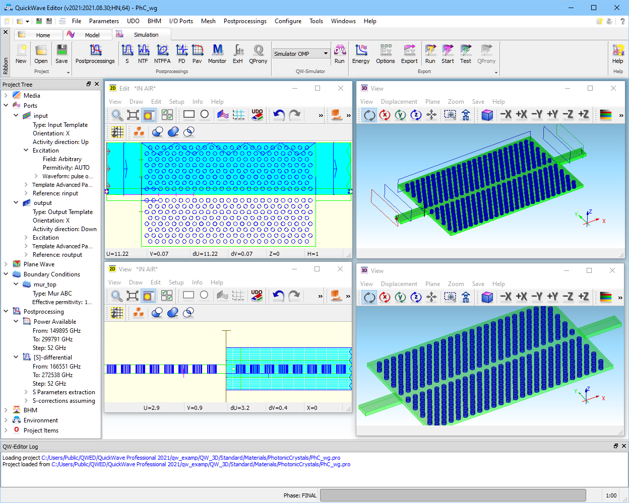This screenshot has height=503, width=629.
Task: Click the New project icon in ribbon
Action: [x=21, y=54]
